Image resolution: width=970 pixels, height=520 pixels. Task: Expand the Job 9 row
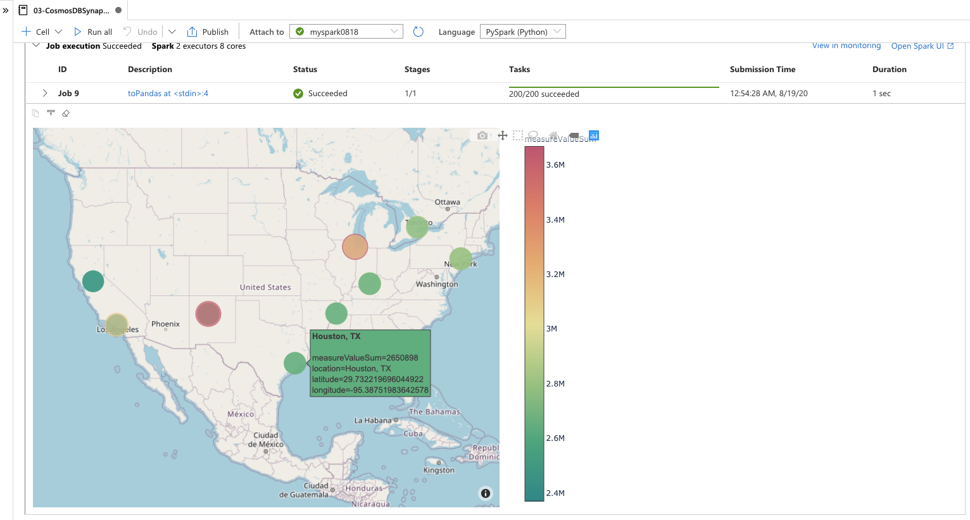tap(45, 93)
